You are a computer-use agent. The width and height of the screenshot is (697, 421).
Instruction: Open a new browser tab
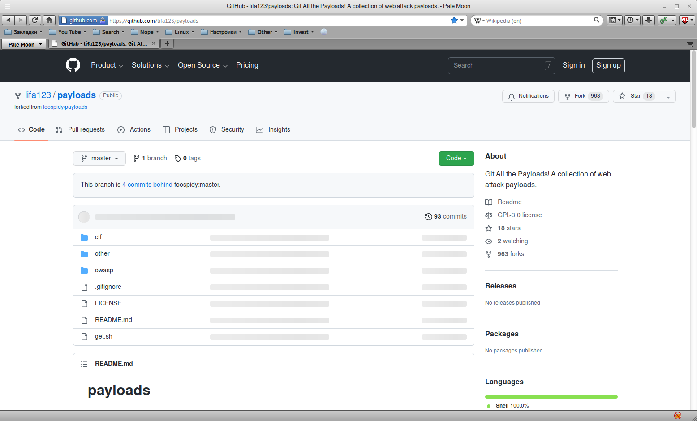pos(167,44)
